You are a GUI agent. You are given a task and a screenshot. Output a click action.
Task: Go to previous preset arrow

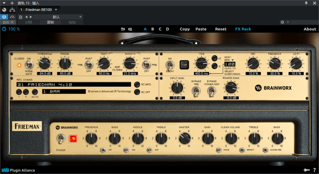26,17
